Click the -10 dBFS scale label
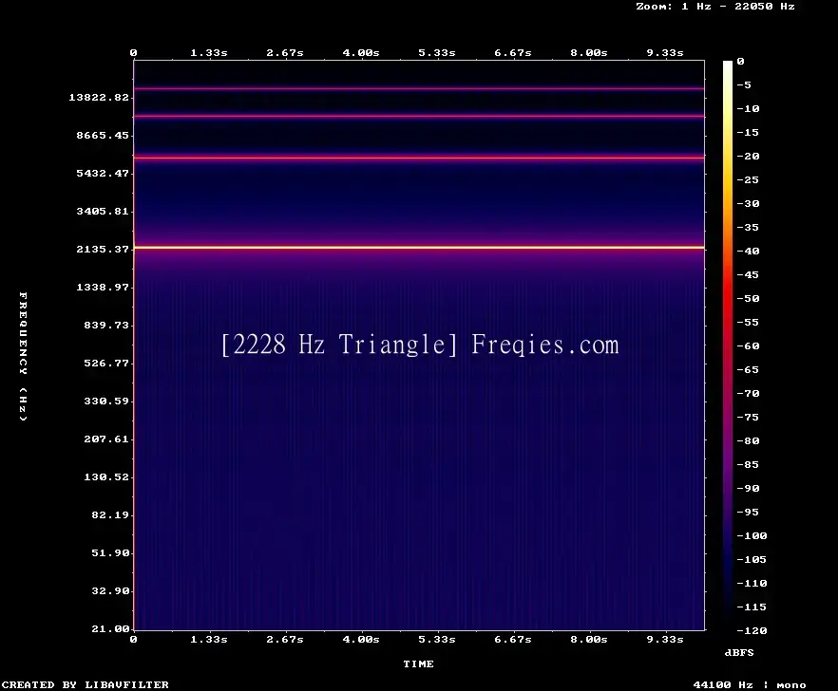The image size is (838, 691). tap(748, 109)
